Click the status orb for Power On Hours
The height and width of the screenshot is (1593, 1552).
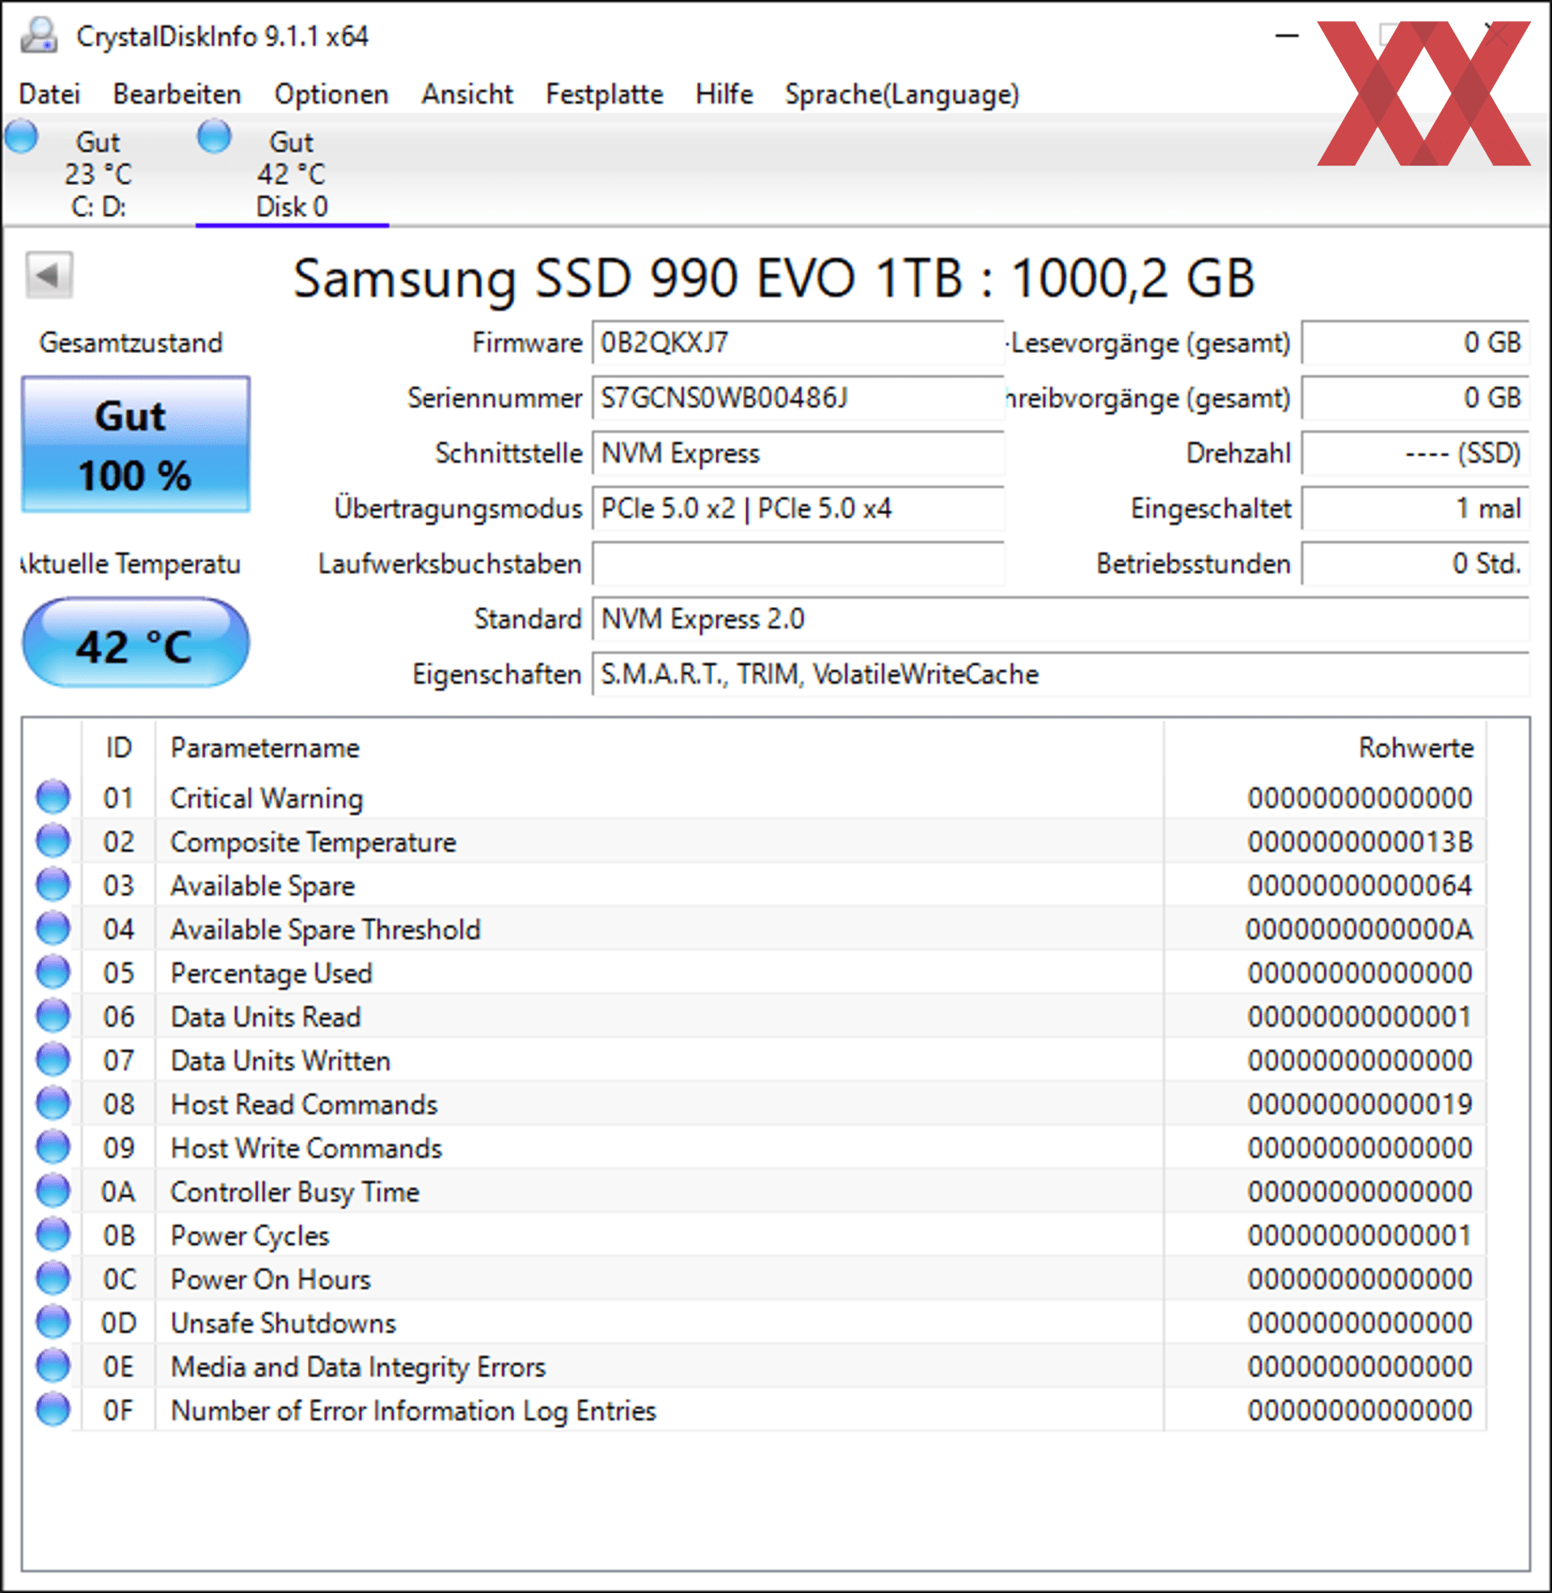pyautogui.click(x=53, y=1279)
